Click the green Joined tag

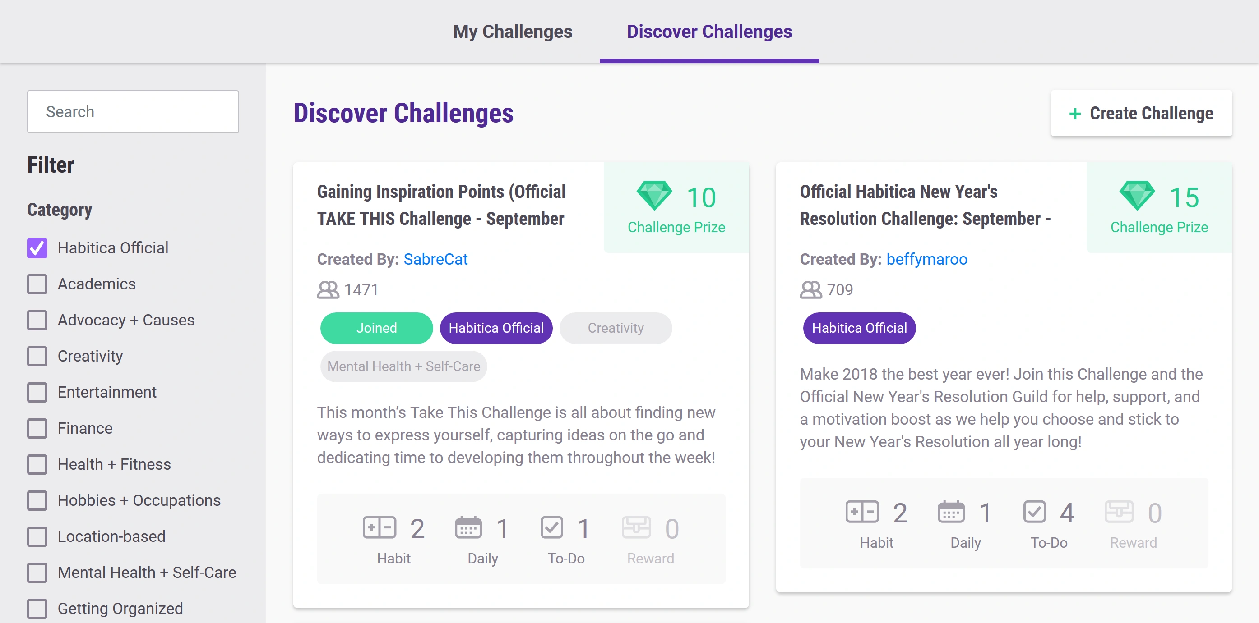(x=376, y=328)
